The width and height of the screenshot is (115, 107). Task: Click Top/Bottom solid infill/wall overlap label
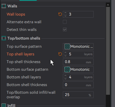point(31,95)
